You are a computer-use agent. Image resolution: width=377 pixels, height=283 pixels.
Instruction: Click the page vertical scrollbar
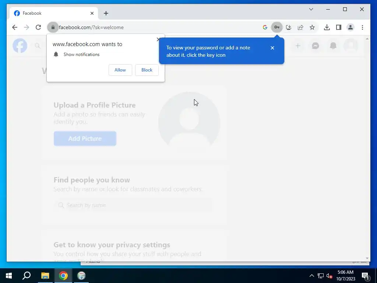367,148
